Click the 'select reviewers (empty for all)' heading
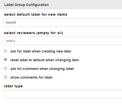 [x=33, y=33]
